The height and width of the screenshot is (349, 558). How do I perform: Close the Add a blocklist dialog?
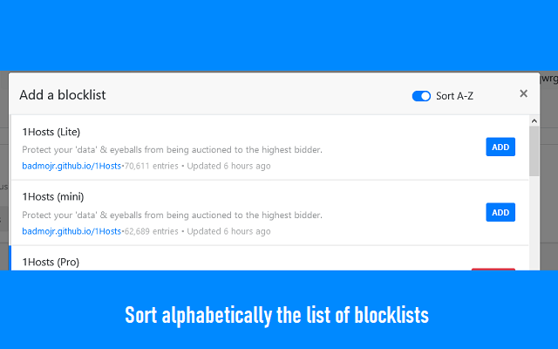[x=523, y=94]
